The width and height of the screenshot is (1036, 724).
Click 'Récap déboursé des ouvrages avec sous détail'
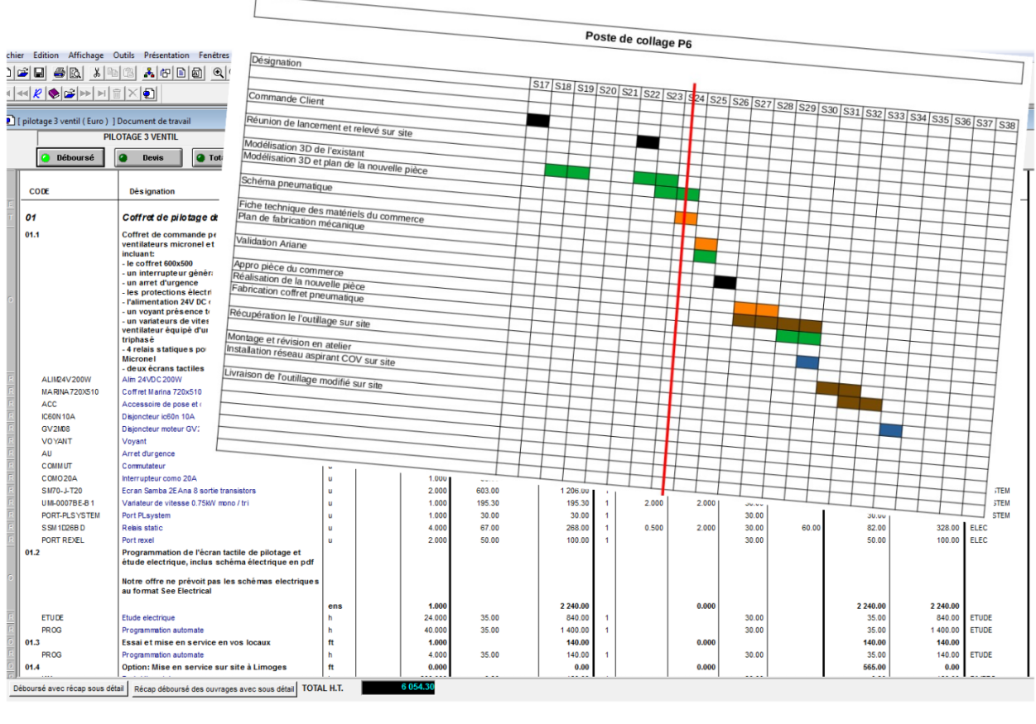(x=214, y=688)
